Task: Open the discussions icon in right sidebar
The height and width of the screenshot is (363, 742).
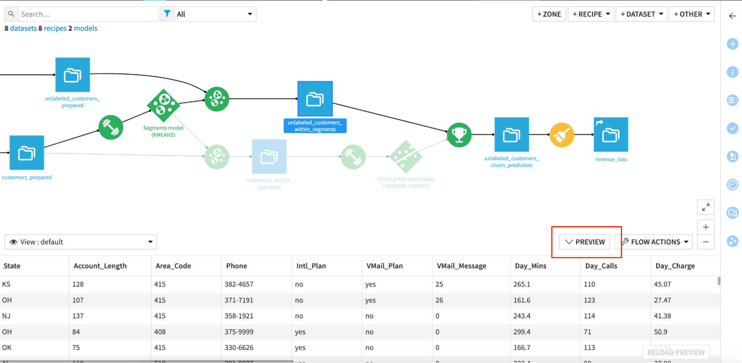Action: [x=732, y=213]
